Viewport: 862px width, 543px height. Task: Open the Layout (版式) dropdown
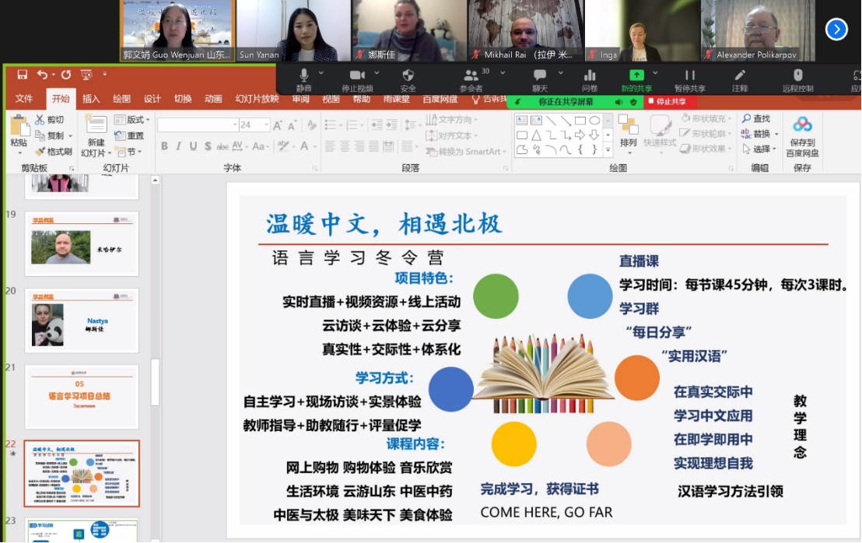click(132, 119)
